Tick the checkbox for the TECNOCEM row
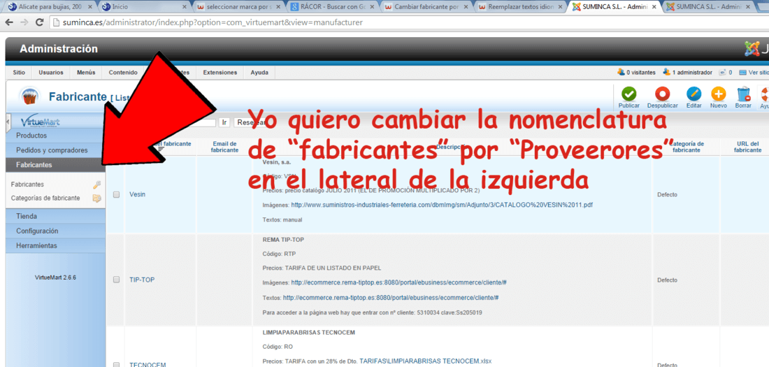Screen dimensions: 769x367 117,364
